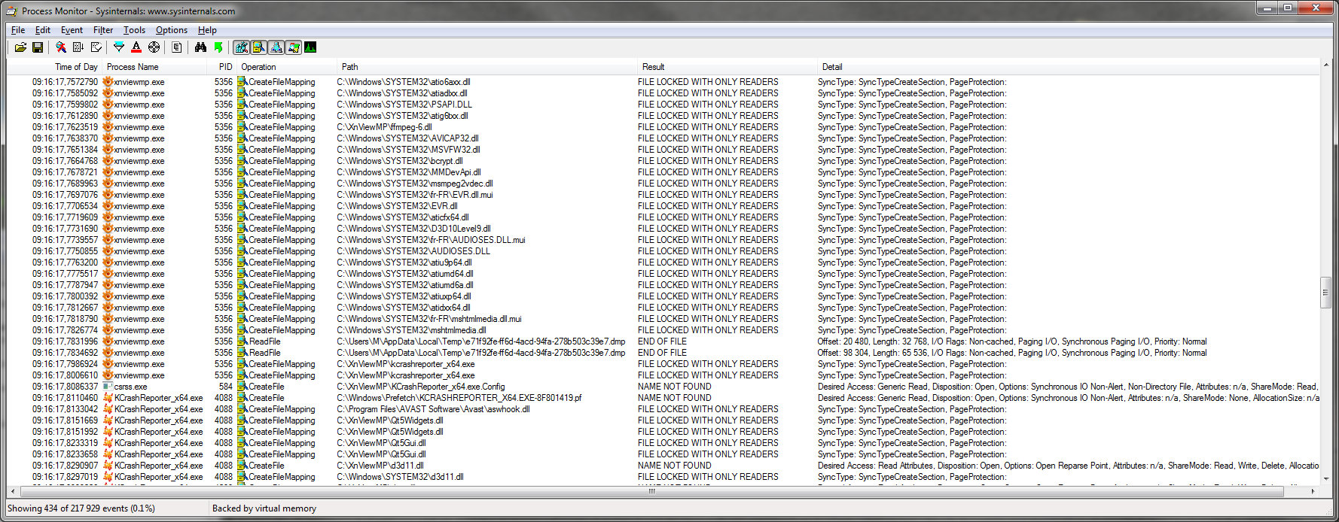Click the Process Monitor title bar icon

(x=13, y=11)
